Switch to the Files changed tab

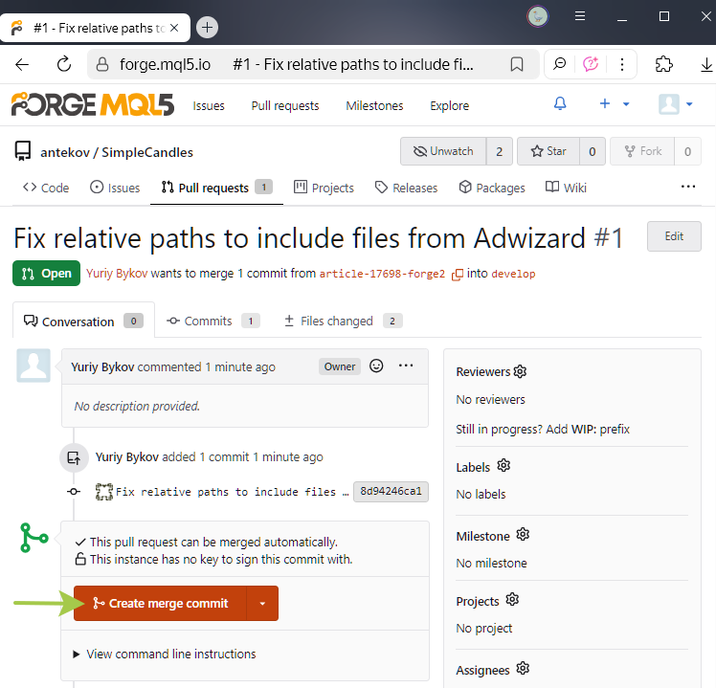[x=343, y=321]
